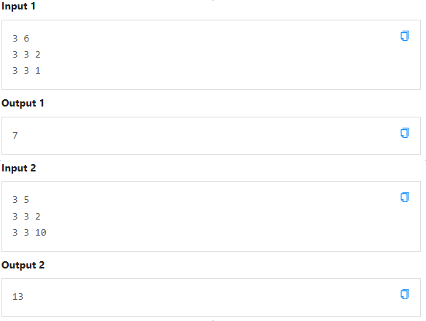This screenshot has height=321, width=426.
Task: Copy the Input 1 sample text
Action: 405,36
